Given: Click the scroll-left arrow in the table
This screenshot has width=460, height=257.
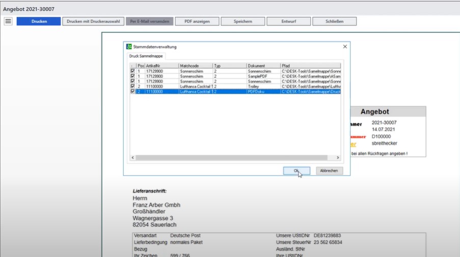Looking at the screenshot, I should pos(133,158).
